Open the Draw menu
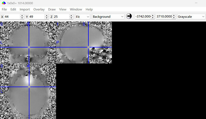Image resolution: width=206 pixels, height=119 pixels. coord(52,9)
